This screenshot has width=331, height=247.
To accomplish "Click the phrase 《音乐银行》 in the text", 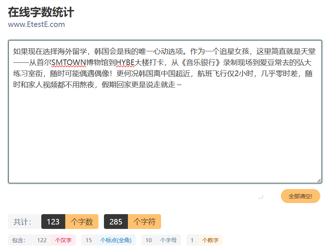I will 201,62.
